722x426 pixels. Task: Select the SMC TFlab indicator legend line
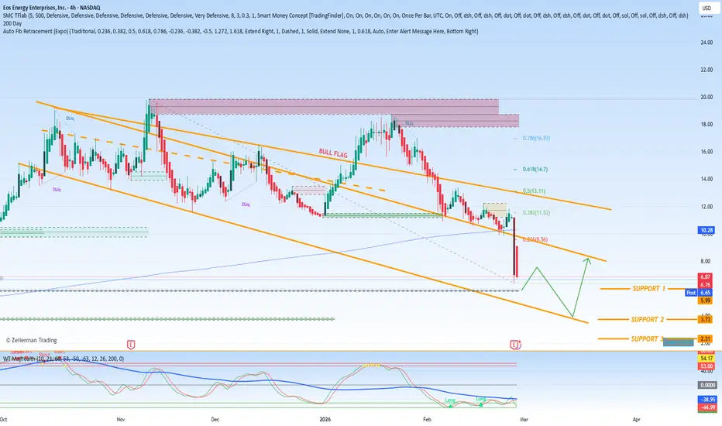click(346, 15)
